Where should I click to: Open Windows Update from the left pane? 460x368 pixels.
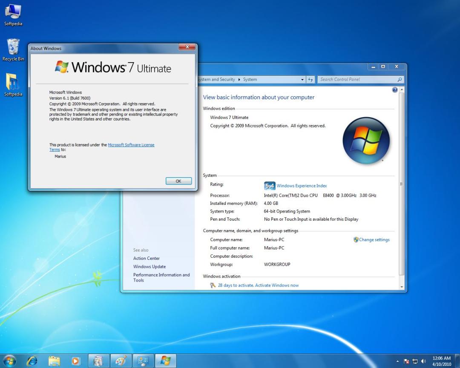click(x=149, y=266)
